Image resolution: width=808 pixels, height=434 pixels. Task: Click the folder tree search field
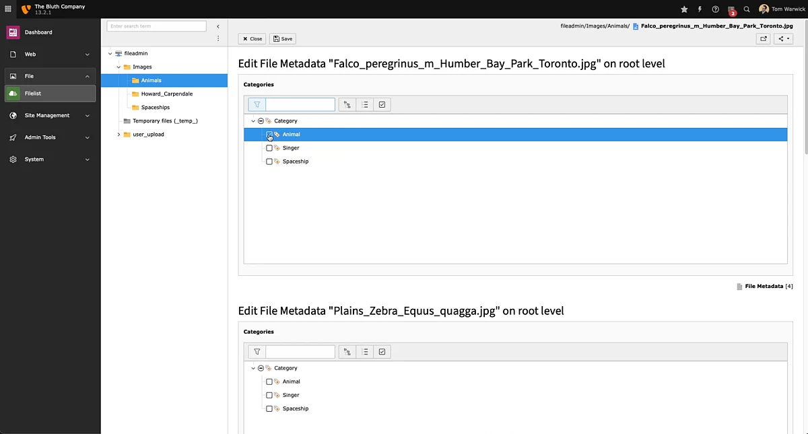(157, 26)
